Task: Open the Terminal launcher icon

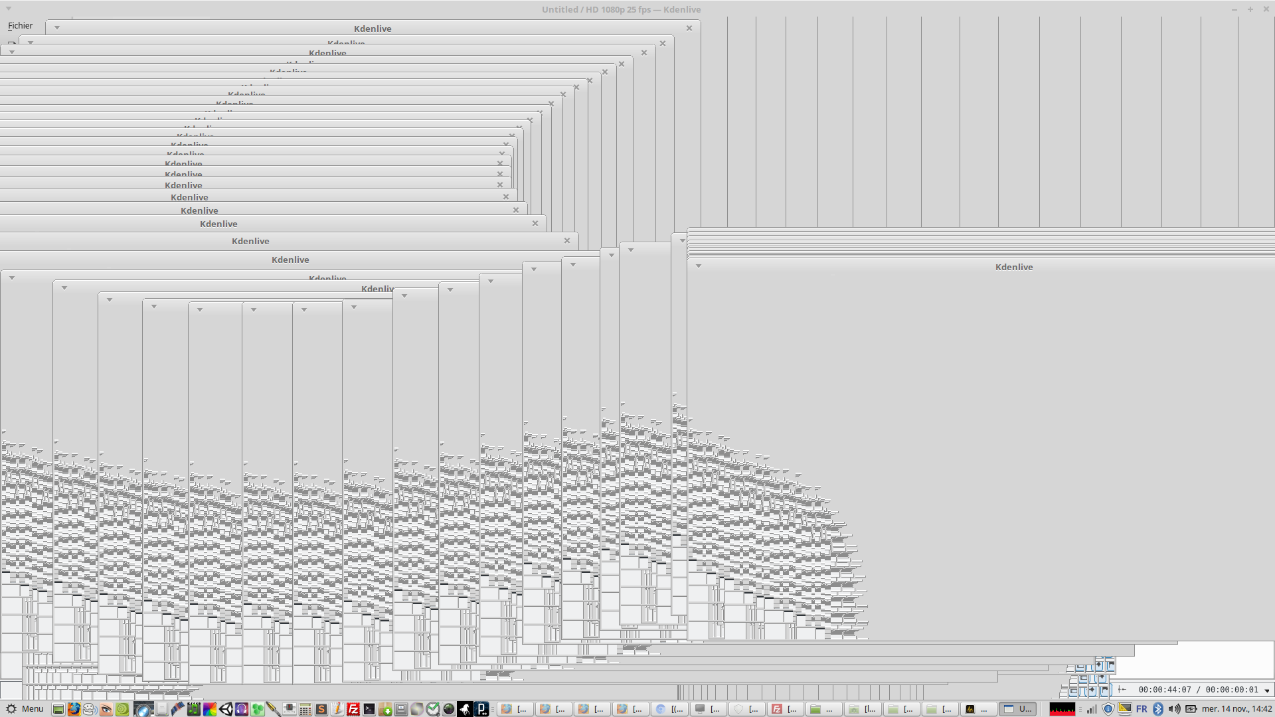Action: click(x=369, y=709)
